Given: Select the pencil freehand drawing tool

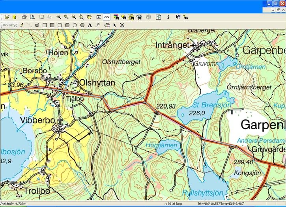Looking at the screenshot, I should (x=22, y=25).
